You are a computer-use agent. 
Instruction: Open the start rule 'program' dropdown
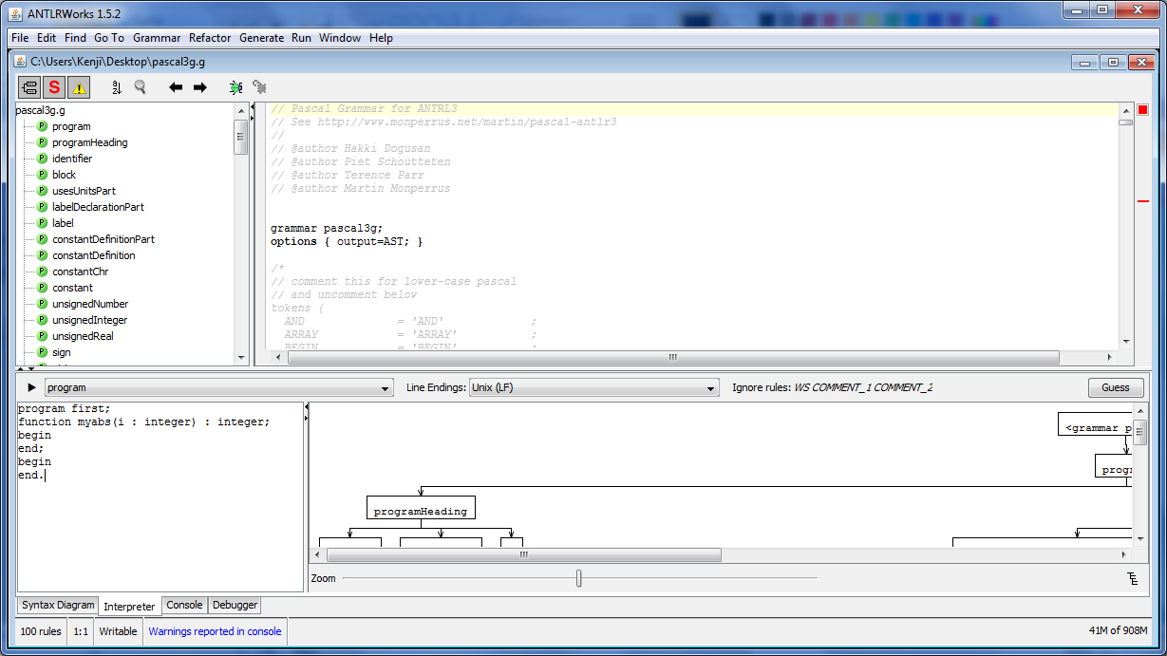(218, 387)
